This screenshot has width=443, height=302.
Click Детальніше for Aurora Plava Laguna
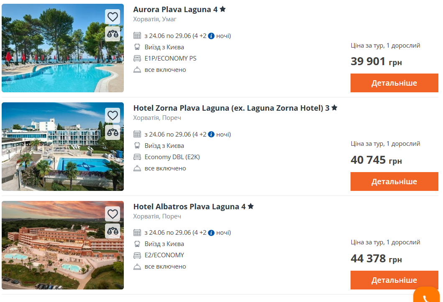[394, 83]
